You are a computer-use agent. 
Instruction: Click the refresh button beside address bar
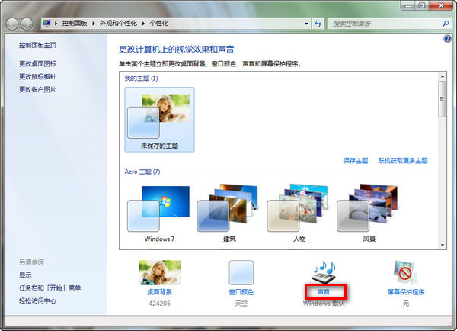tap(318, 25)
